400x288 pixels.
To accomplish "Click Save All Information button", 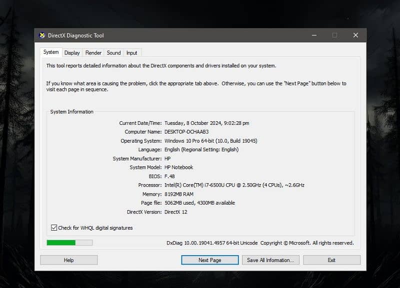I will (271, 260).
